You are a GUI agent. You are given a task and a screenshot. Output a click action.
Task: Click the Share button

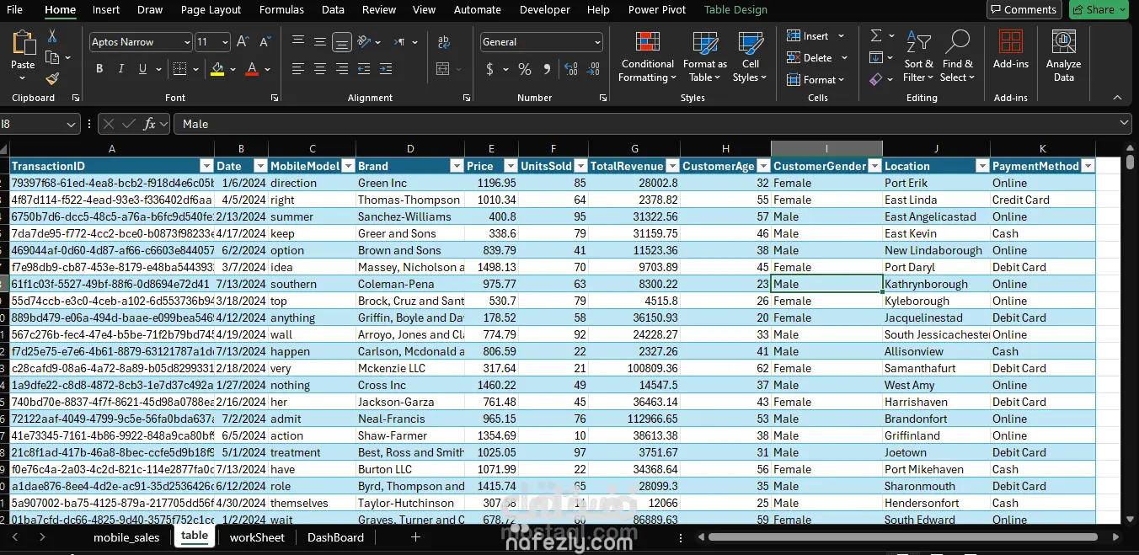[x=1099, y=9]
